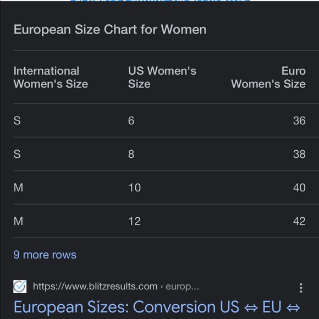Click US size 12 cell
The width and height of the screenshot is (319, 319).
(x=135, y=221)
